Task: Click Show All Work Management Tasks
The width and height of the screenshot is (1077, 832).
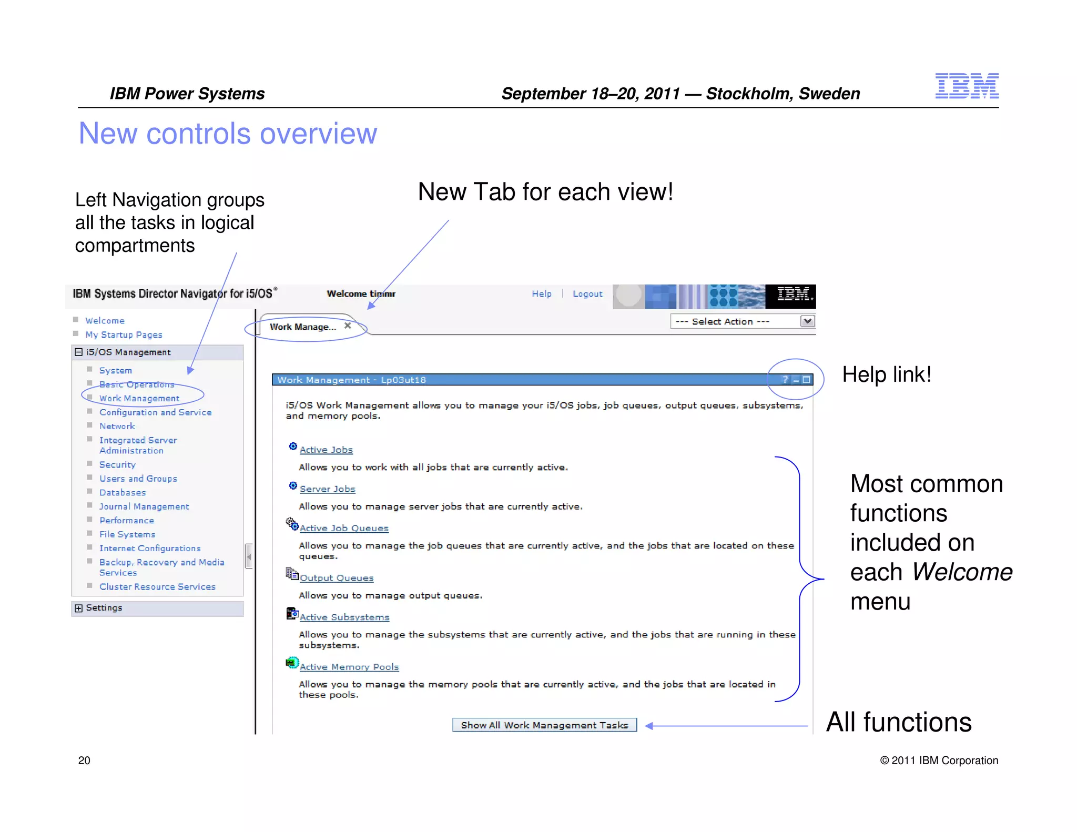Action: pyautogui.click(x=544, y=725)
